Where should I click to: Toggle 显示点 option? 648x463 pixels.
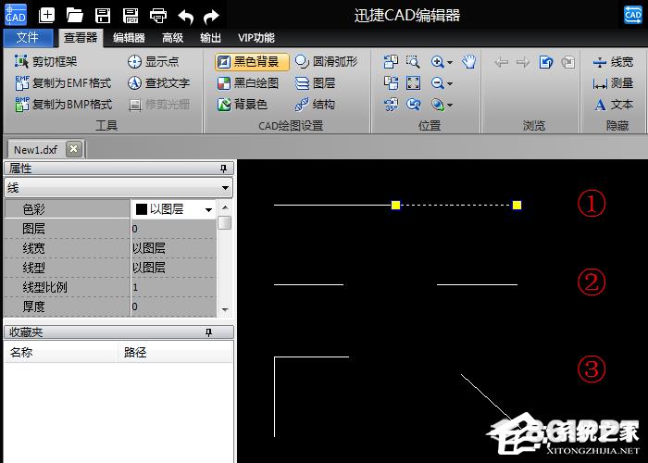(154, 62)
